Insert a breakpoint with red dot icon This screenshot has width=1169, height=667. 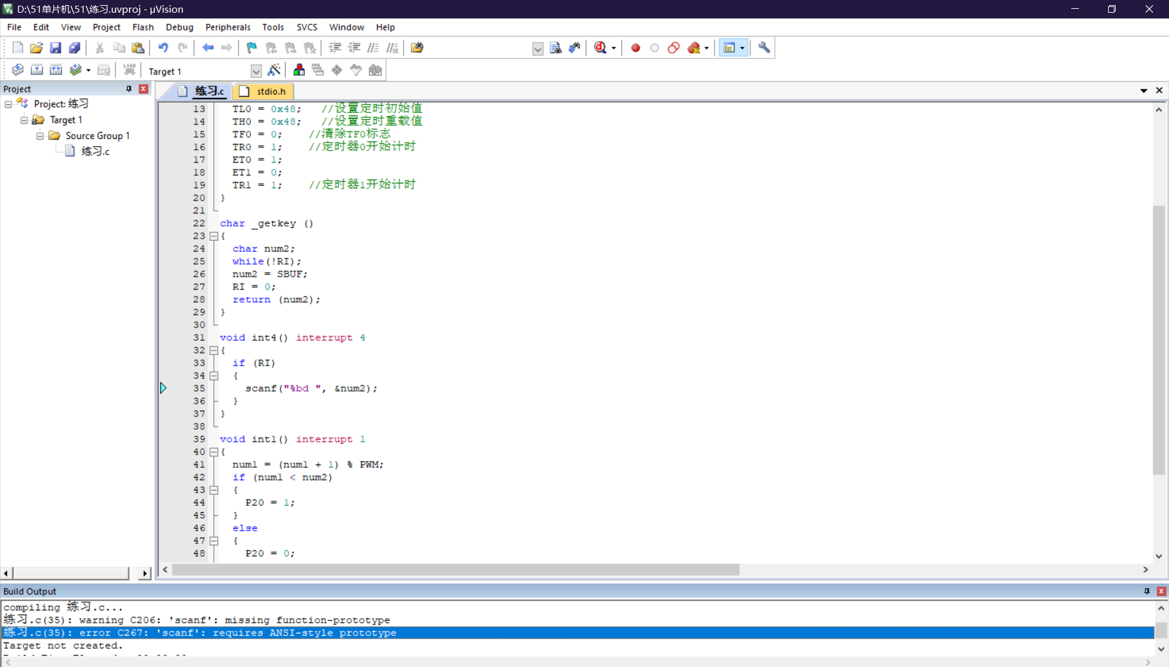coord(635,48)
